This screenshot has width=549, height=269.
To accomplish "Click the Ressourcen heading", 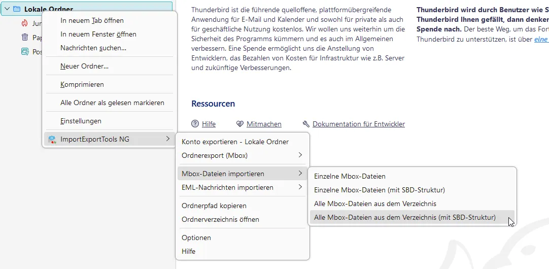I will coord(213,104).
